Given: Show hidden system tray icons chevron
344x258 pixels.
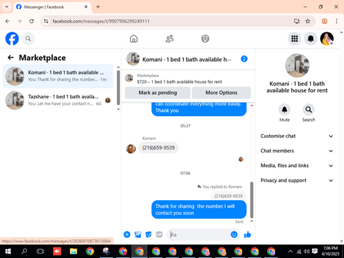Looking at the screenshot, I should click(290, 251).
